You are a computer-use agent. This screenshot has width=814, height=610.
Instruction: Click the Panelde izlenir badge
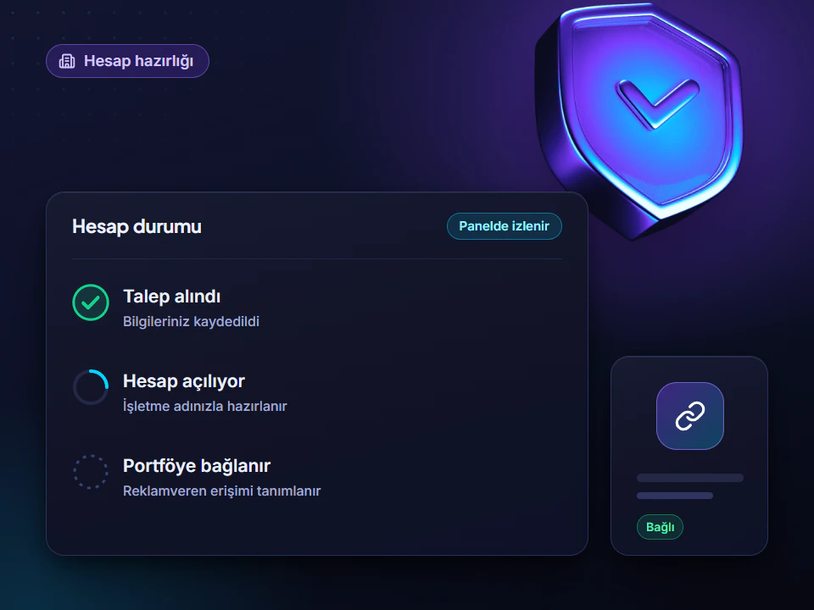click(x=504, y=226)
